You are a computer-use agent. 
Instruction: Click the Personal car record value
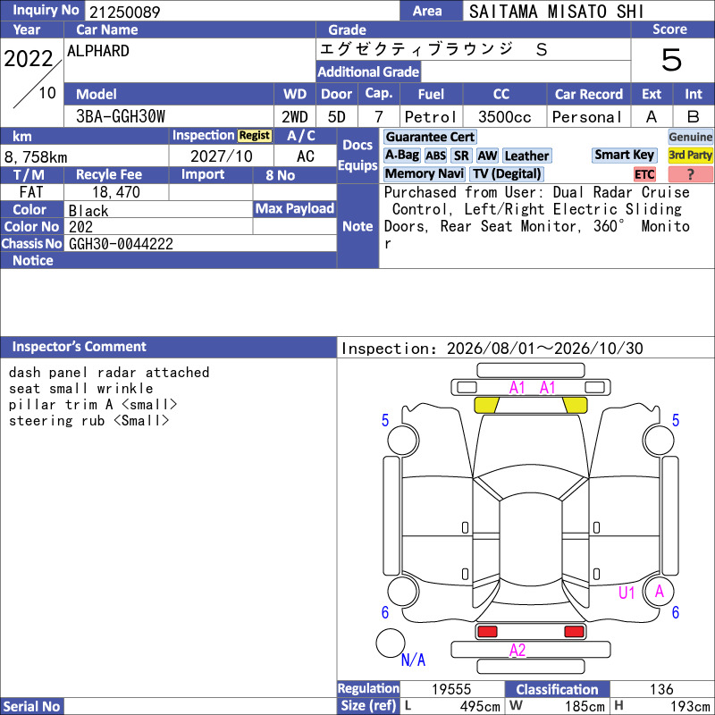[587, 117]
